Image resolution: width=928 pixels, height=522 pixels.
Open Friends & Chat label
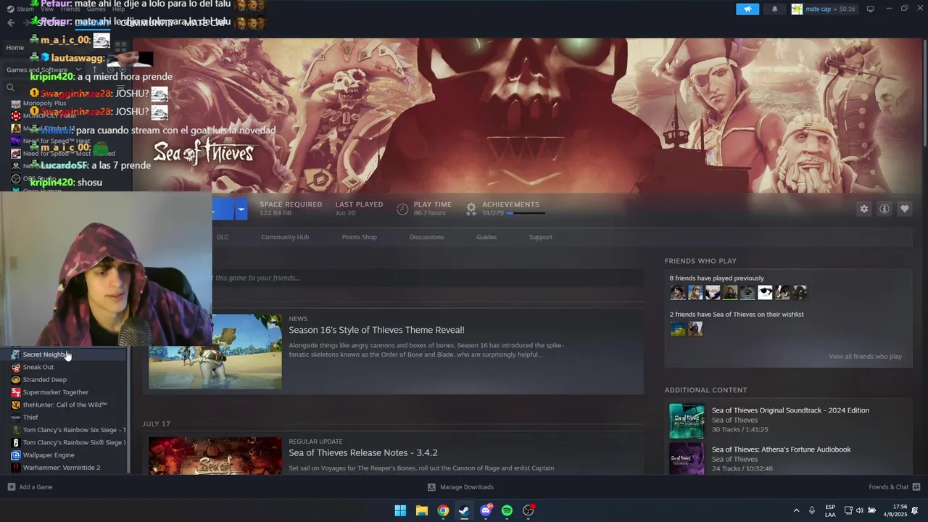[x=888, y=487]
